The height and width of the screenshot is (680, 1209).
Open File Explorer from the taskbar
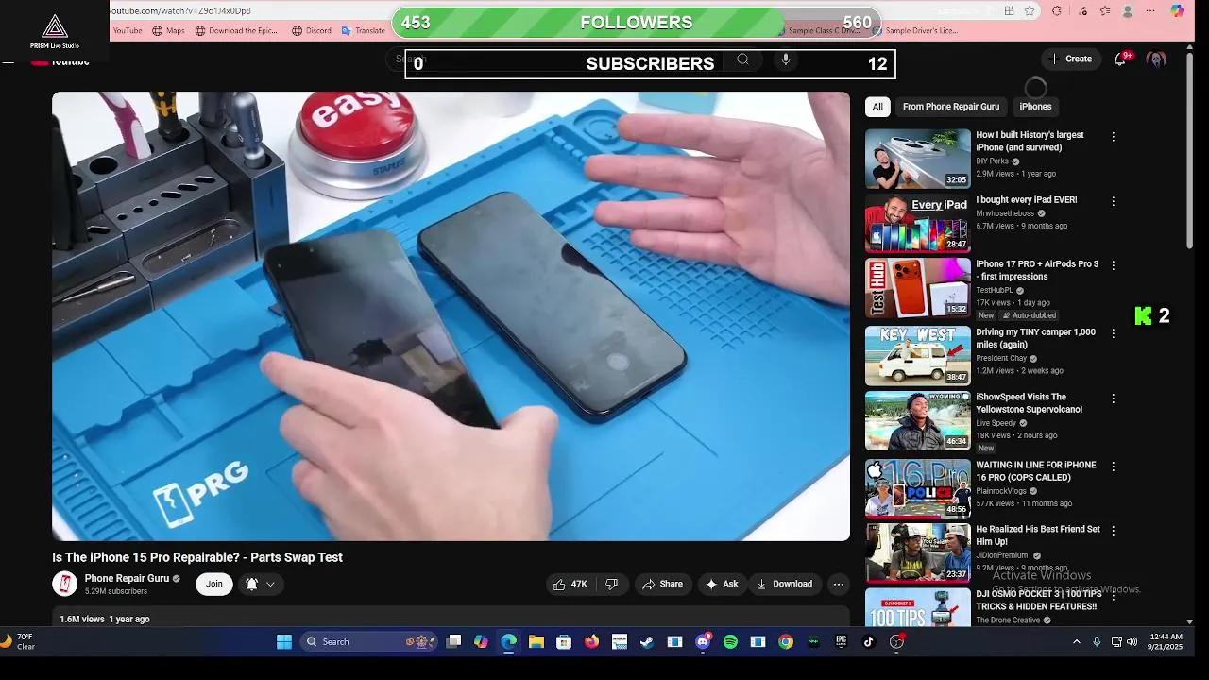coord(536,642)
